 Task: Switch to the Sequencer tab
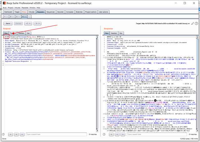pos(51,12)
